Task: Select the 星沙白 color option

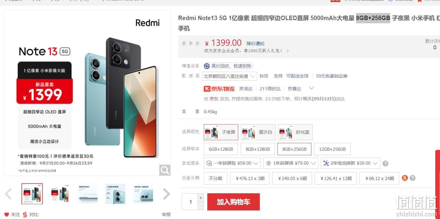Action: 258,132
